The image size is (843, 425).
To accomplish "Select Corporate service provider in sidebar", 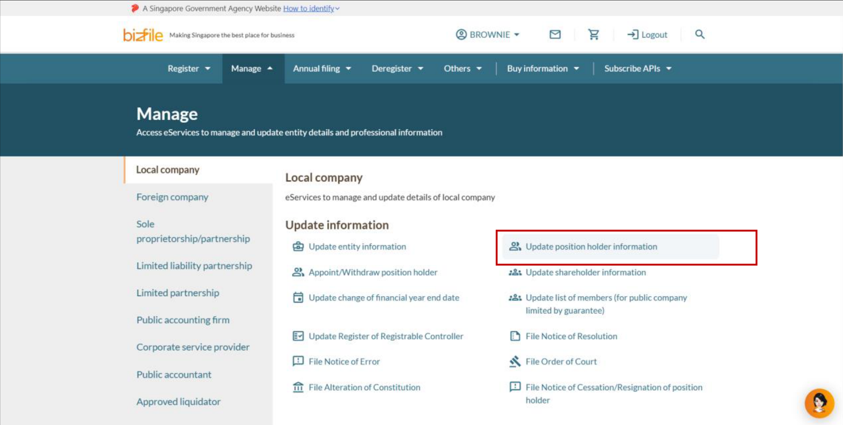I will 193,347.
